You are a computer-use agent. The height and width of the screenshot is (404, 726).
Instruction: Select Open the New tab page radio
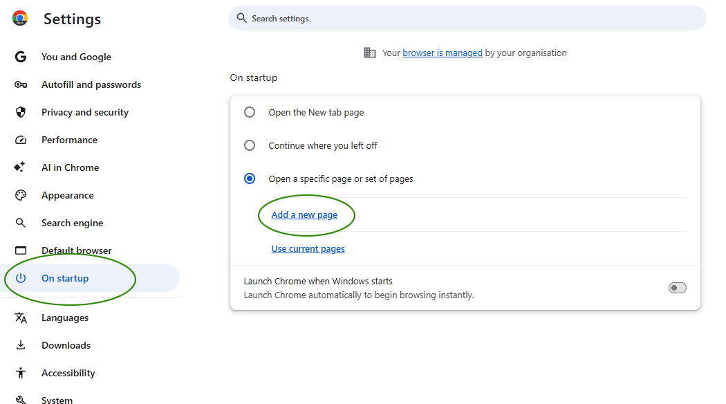pos(250,112)
